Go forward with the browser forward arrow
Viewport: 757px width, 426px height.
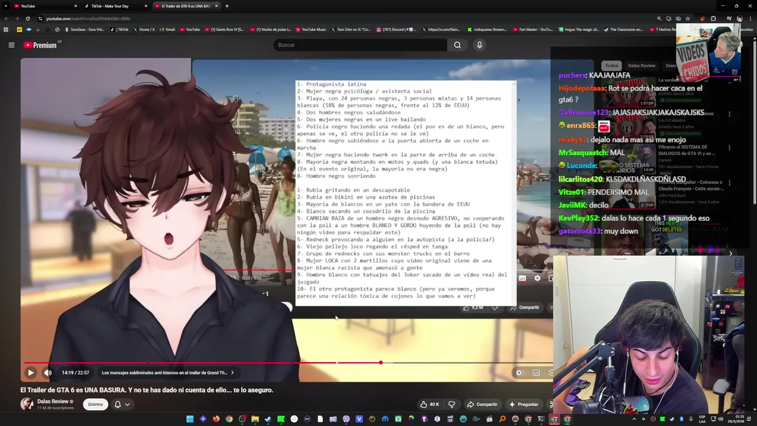click(17, 18)
